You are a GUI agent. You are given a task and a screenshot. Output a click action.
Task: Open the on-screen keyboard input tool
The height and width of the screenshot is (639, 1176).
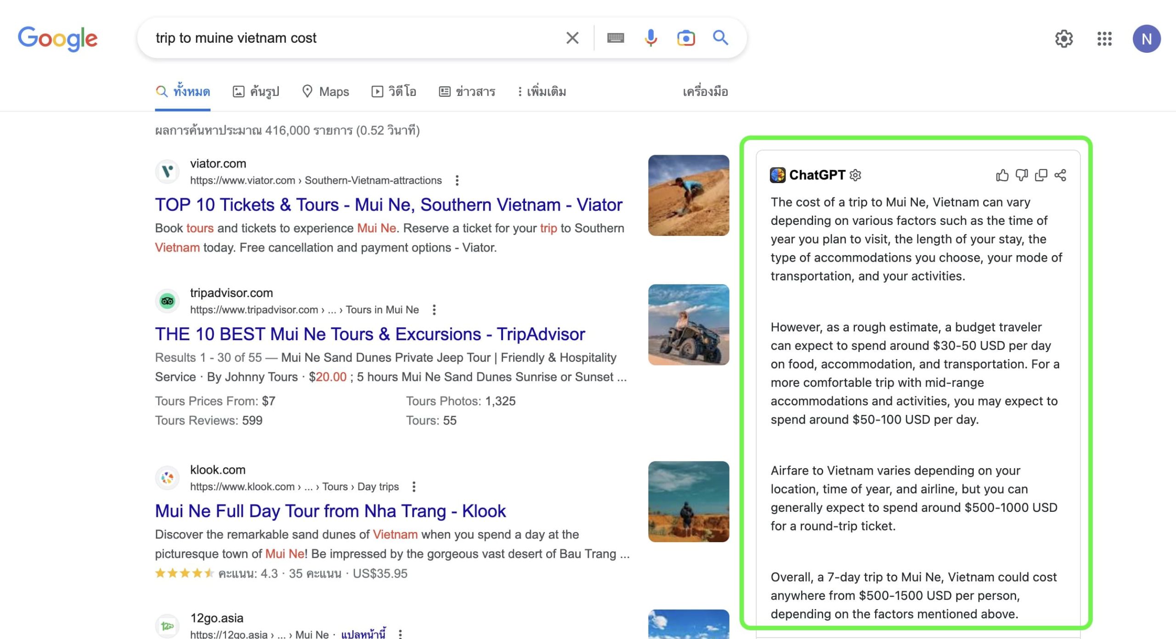click(x=616, y=38)
